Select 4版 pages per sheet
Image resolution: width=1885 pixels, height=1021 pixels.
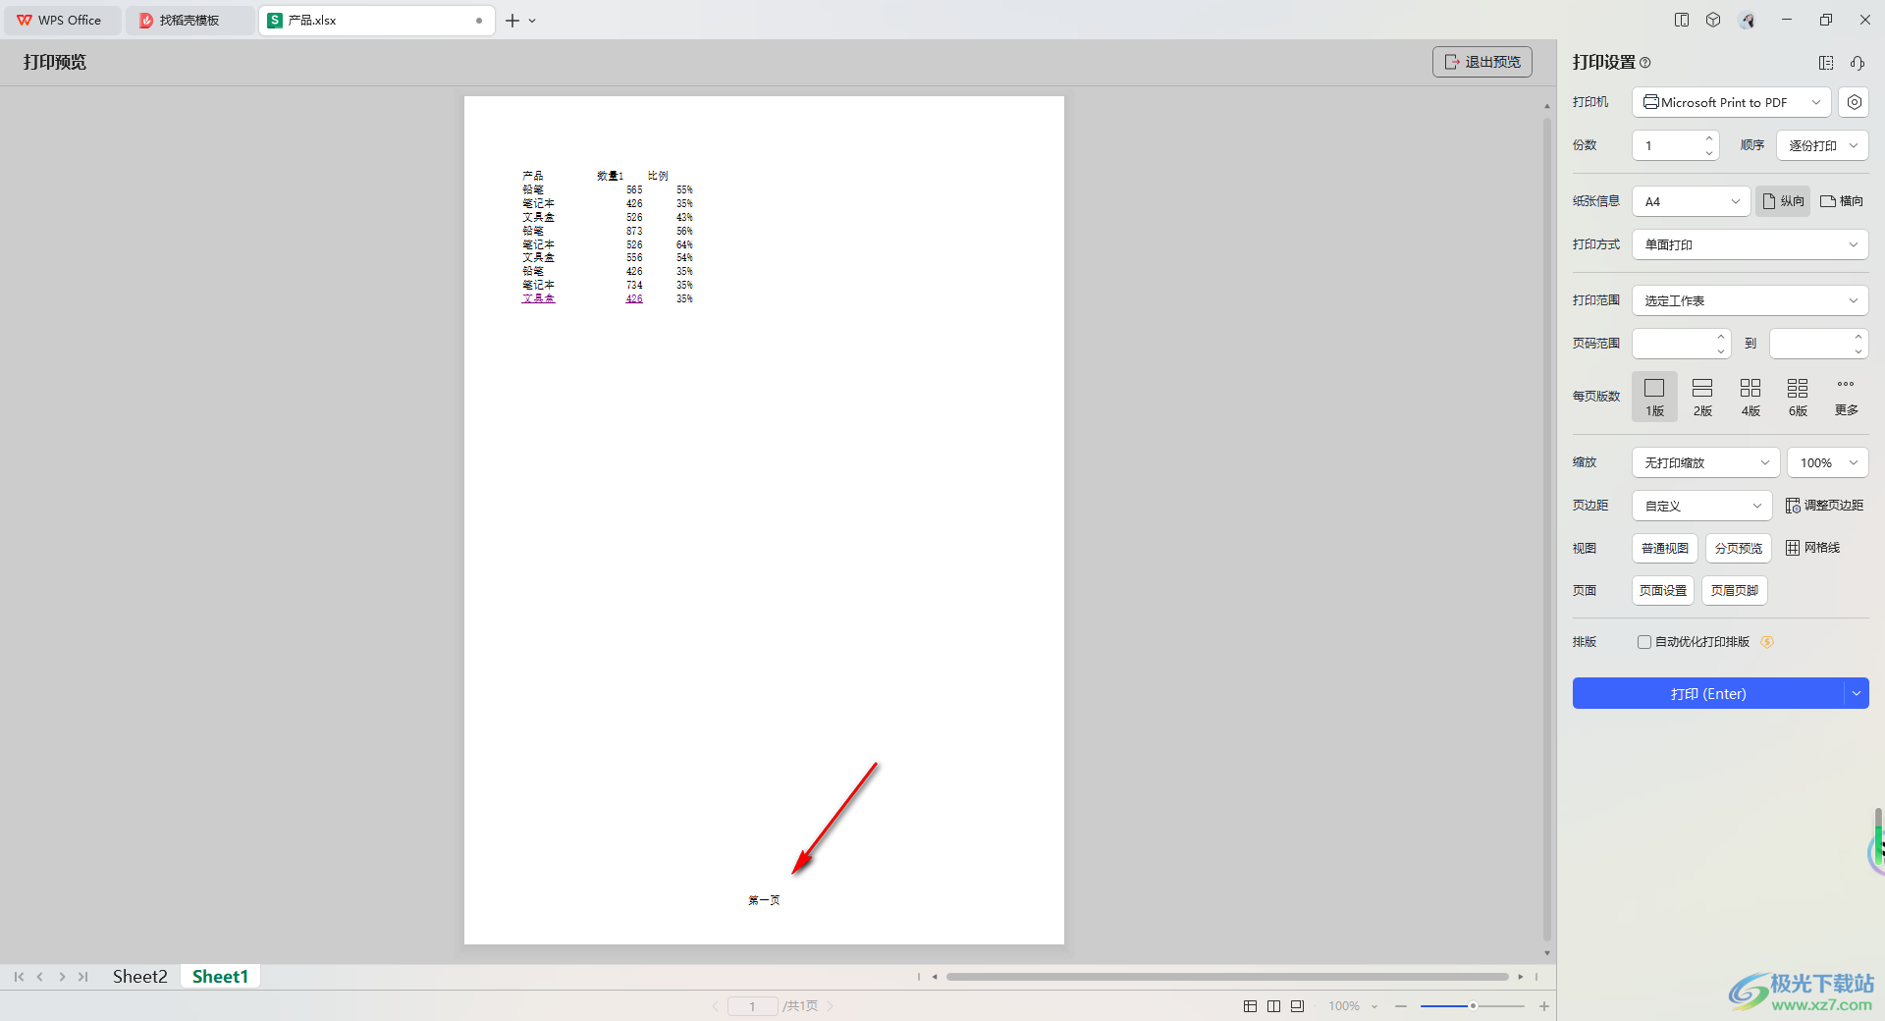(x=1750, y=397)
